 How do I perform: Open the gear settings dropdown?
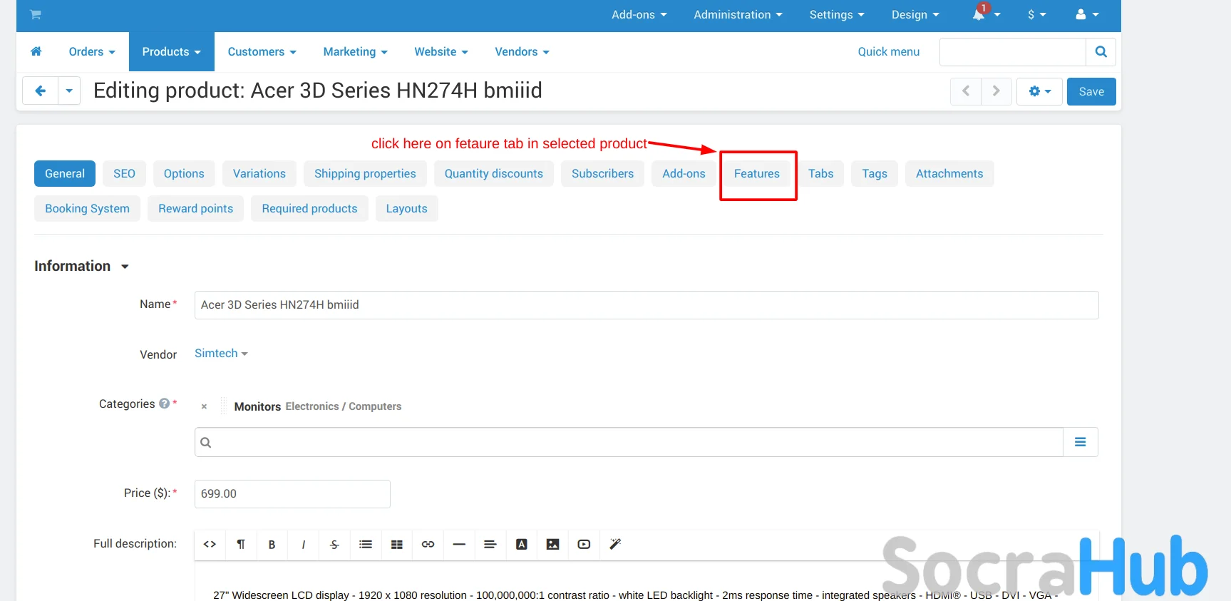1039,91
